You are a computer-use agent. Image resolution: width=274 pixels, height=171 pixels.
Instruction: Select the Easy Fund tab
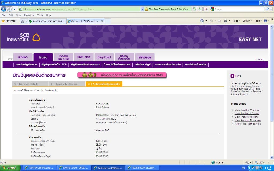click(104, 57)
